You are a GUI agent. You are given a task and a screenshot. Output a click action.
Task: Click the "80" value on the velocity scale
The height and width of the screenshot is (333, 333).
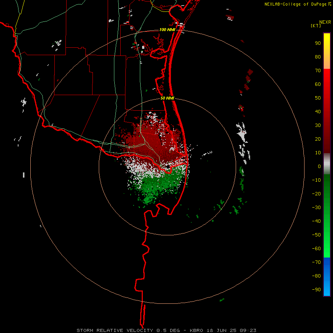click(x=318, y=57)
